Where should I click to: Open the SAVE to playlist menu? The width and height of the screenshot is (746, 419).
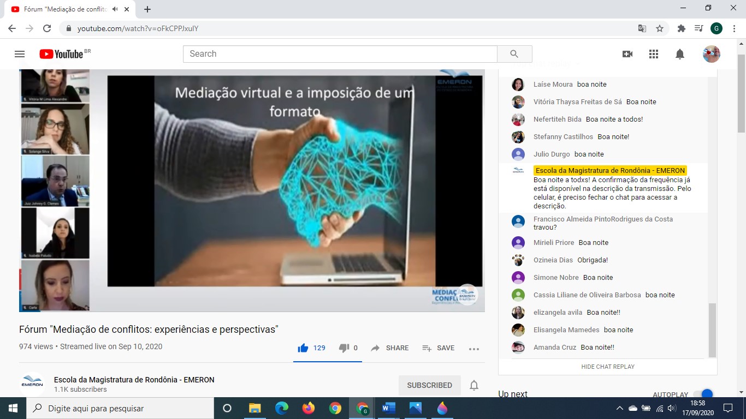click(x=438, y=348)
